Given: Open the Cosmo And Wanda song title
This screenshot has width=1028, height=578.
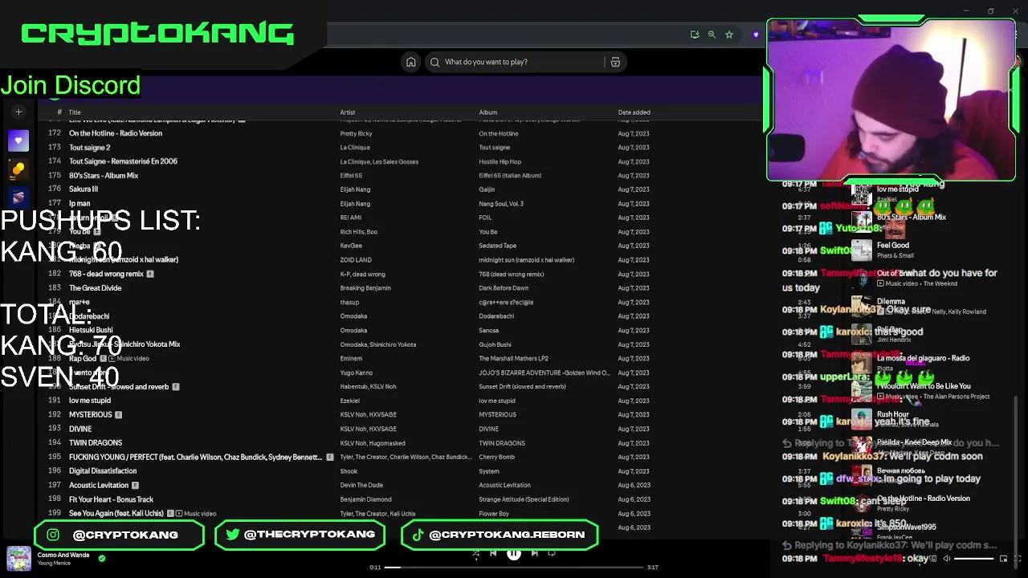Looking at the screenshot, I should tap(63, 555).
